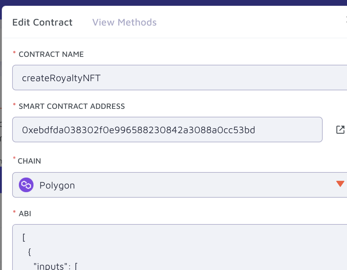
Task: Click into the Smart Contract Address field
Action: 167,130
